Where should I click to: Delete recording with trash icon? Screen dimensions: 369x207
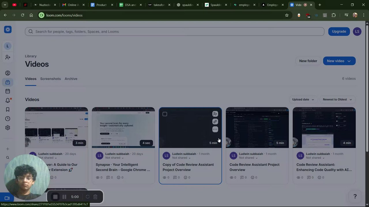coord(95,197)
